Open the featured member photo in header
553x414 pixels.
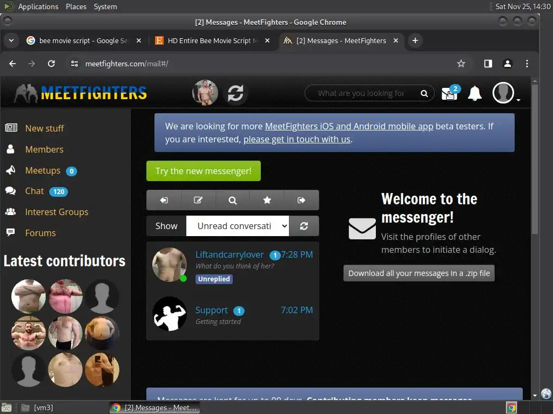[x=205, y=93]
